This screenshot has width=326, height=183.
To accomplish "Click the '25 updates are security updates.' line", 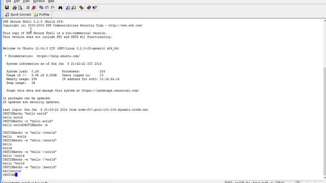I will (32, 102).
